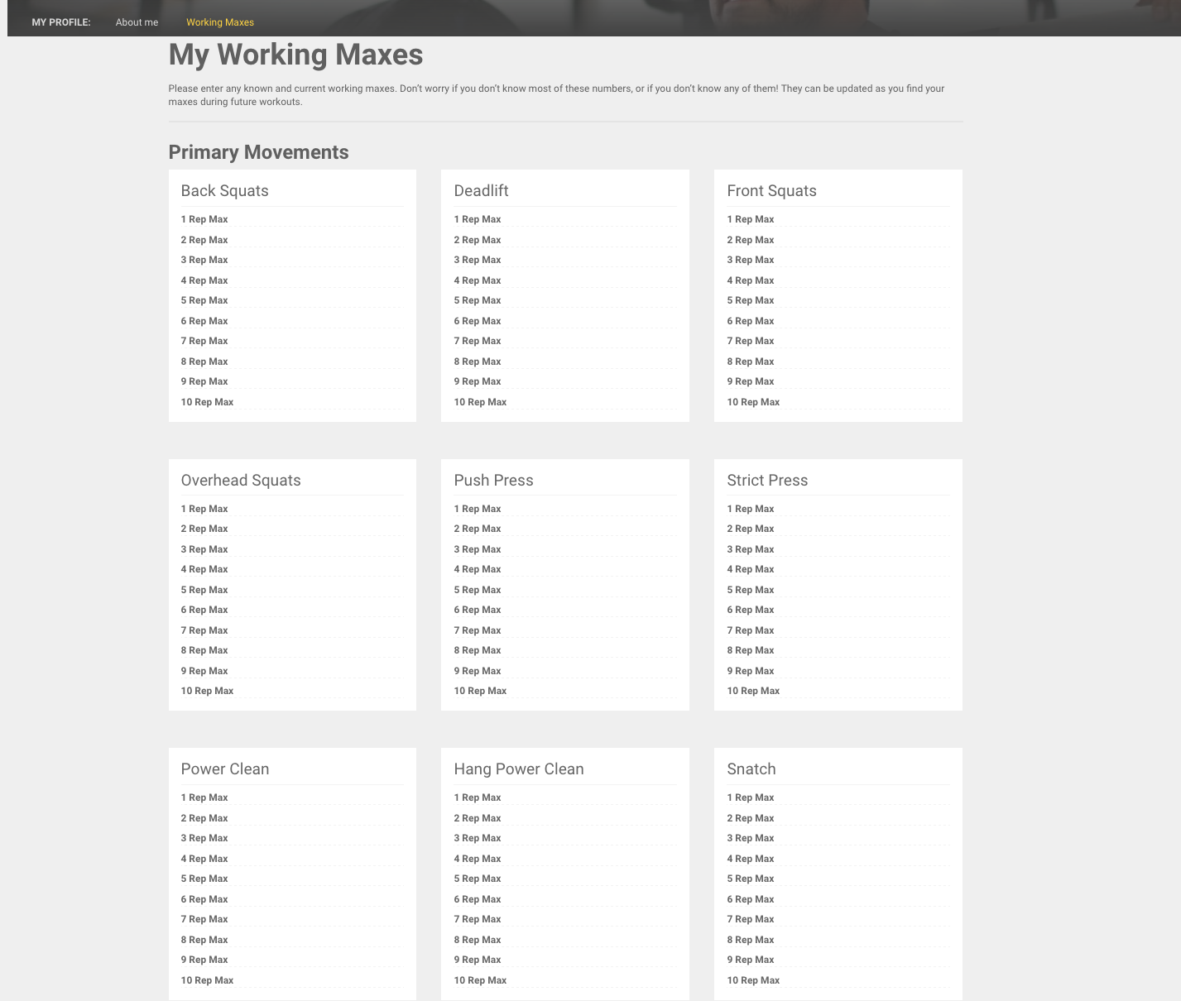The image size is (1181, 1001).
Task: Open the About me profile tab
Action: click(x=137, y=22)
